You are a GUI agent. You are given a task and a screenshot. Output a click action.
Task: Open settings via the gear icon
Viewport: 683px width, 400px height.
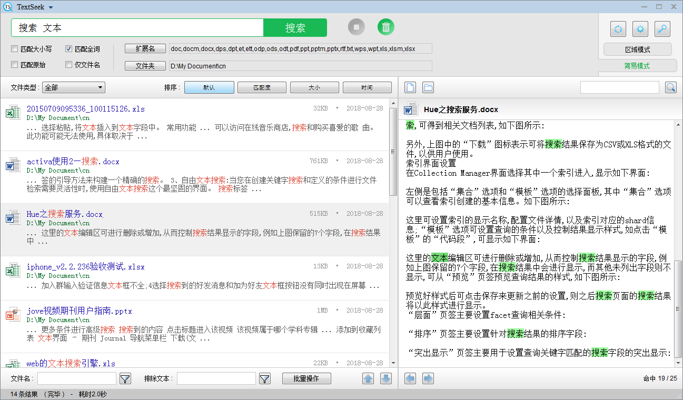point(640,29)
